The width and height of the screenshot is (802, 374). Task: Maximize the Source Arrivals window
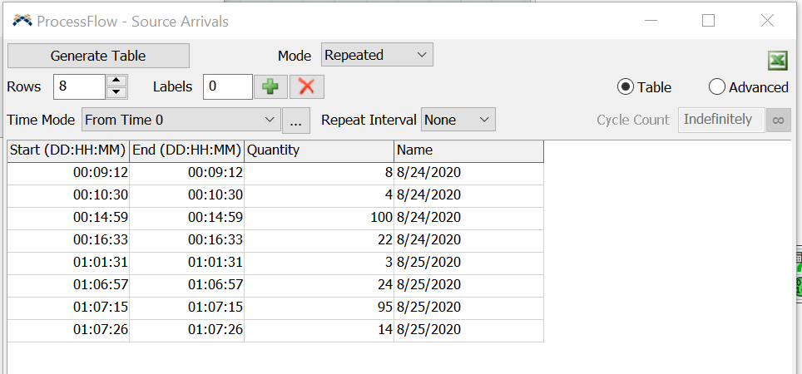click(708, 21)
